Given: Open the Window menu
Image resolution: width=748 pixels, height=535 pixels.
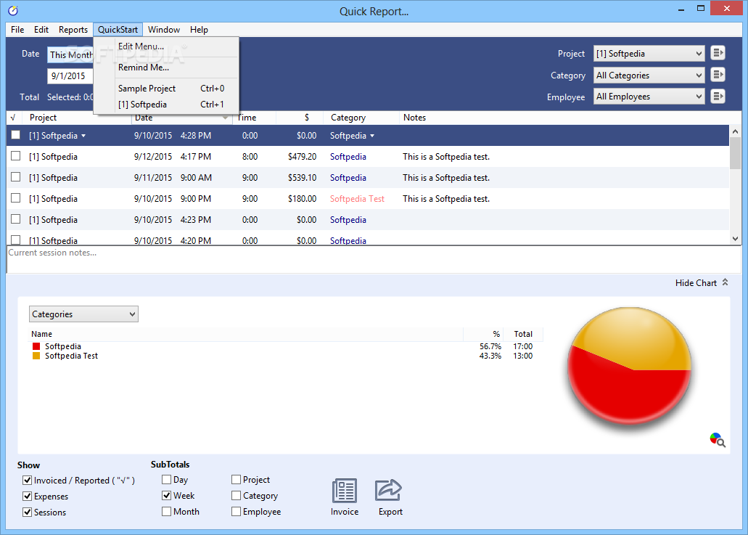Looking at the screenshot, I should point(164,30).
